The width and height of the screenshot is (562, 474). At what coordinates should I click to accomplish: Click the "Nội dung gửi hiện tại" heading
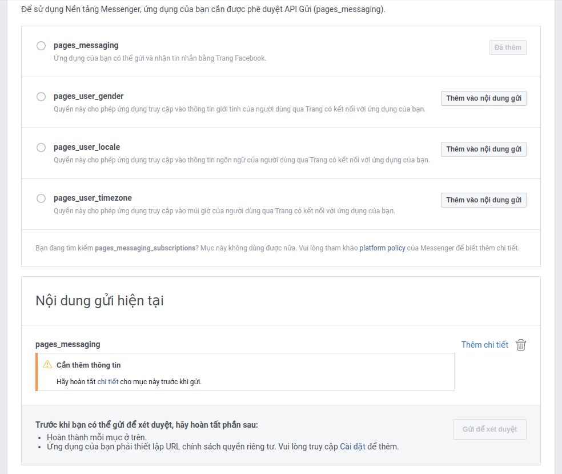point(99,301)
